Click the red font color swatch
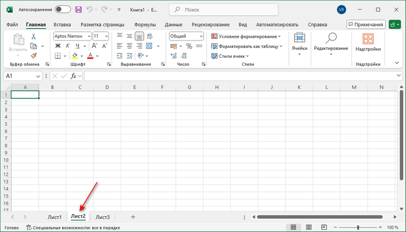 (90, 56)
